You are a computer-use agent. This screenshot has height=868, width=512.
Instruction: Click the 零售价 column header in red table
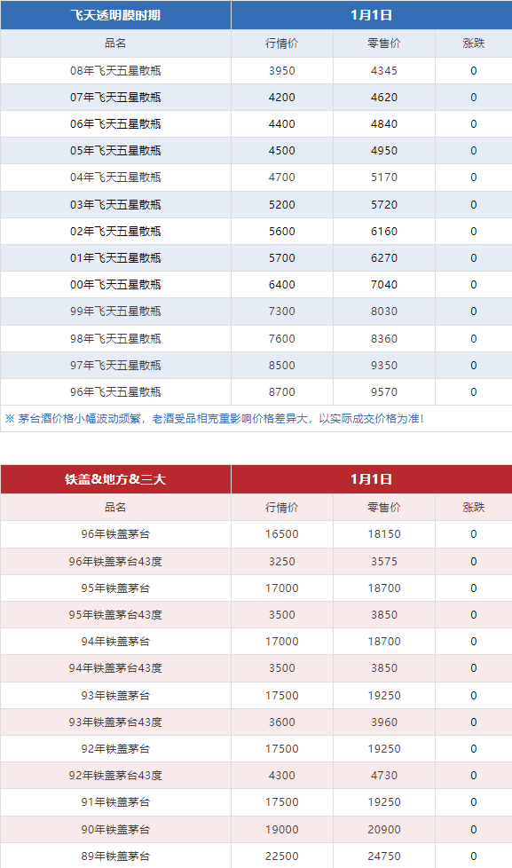[x=384, y=507]
